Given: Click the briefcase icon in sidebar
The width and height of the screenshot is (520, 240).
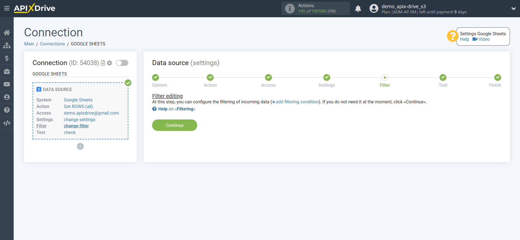Looking at the screenshot, I should (7, 71).
